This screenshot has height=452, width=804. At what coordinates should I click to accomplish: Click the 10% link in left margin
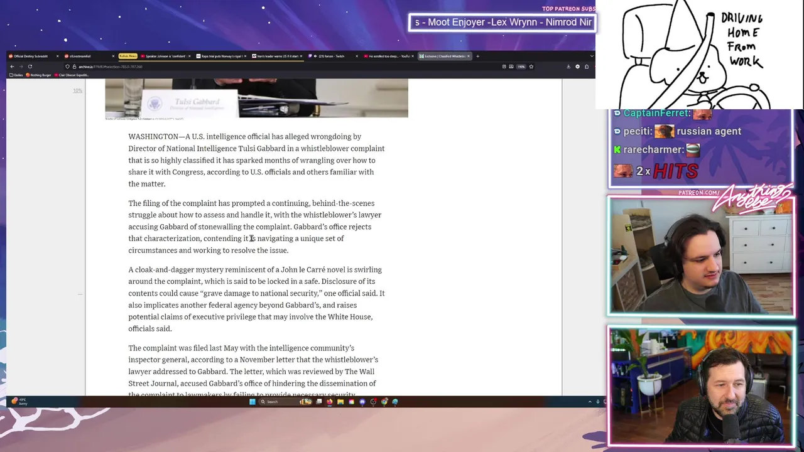click(x=77, y=90)
